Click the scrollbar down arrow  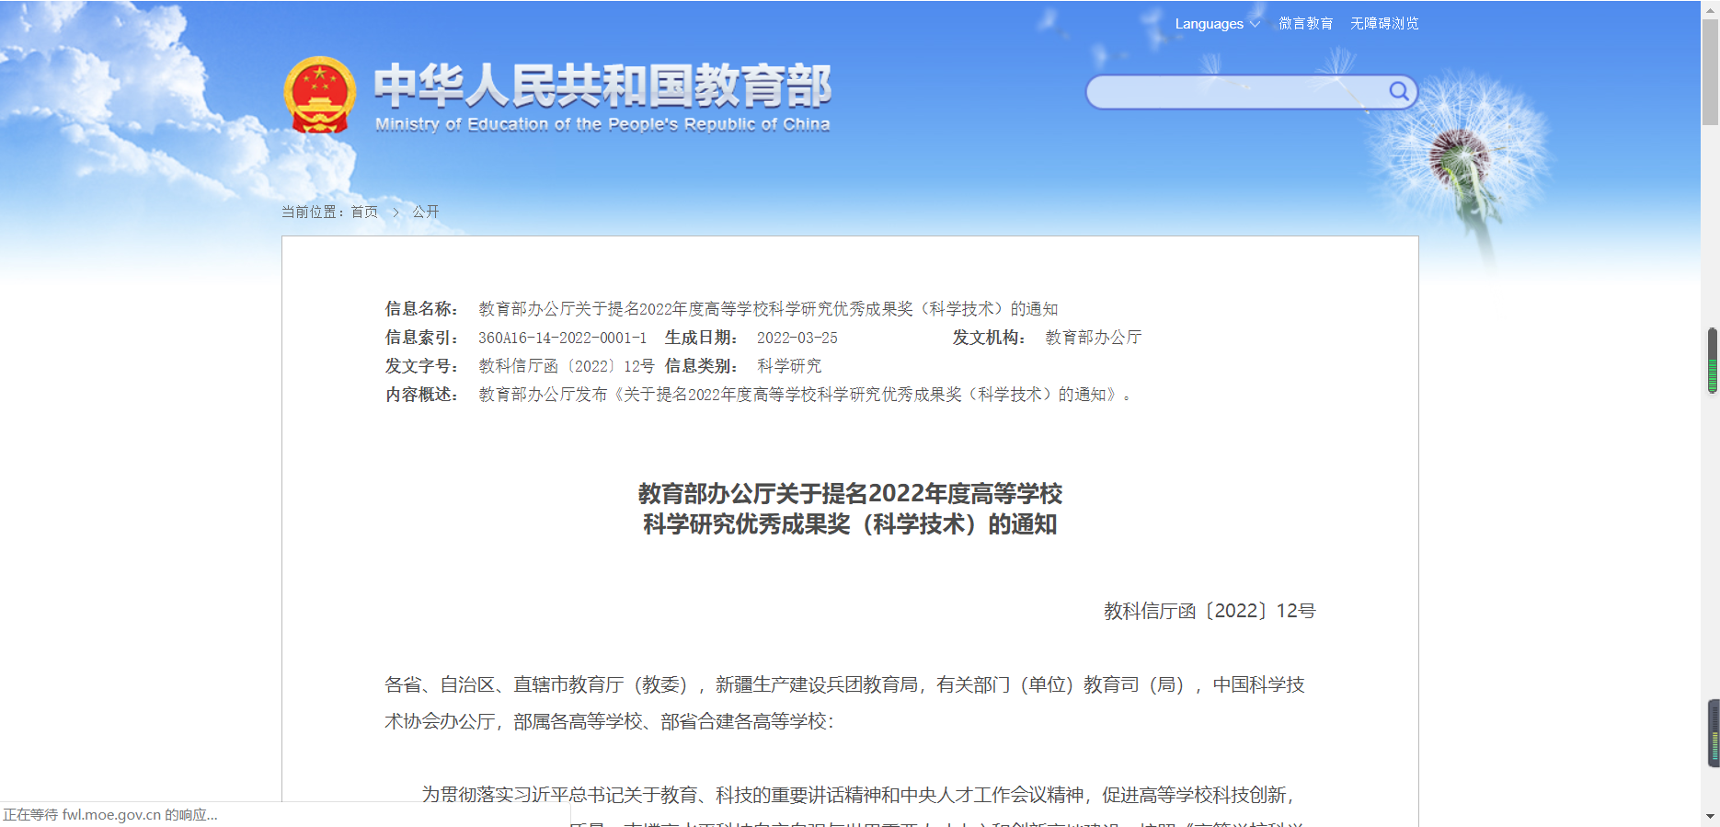pos(1710,816)
